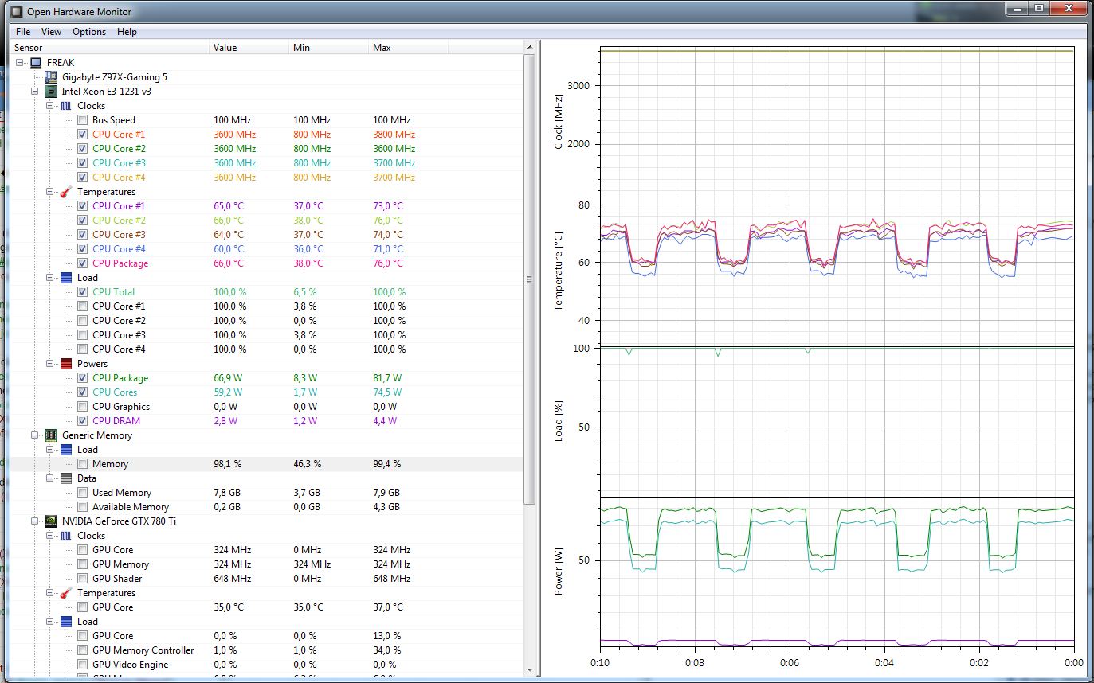Enable the Bus Speed checkbox
The width and height of the screenshot is (1094, 683).
tap(83, 120)
